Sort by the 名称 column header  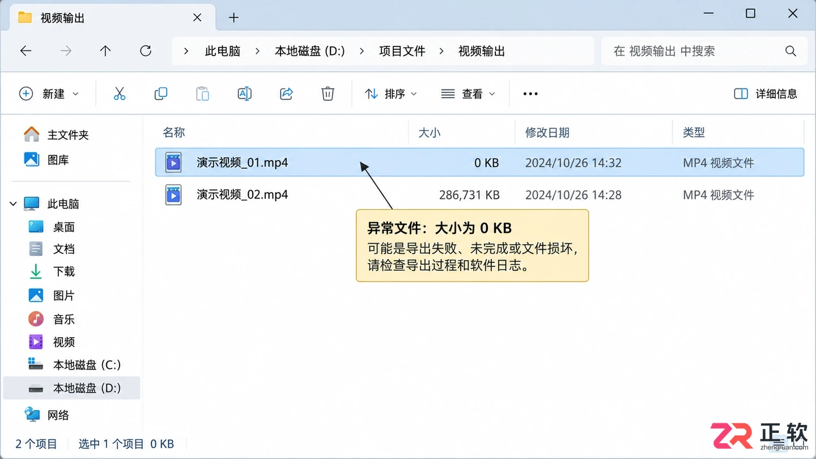coord(174,133)
